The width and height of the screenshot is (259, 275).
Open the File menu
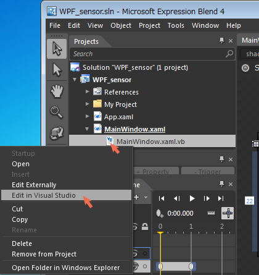tap(55, 25)
